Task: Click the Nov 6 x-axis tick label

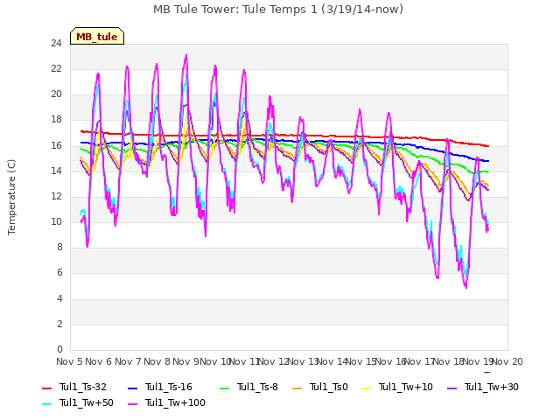Action: tap(99, 361)
